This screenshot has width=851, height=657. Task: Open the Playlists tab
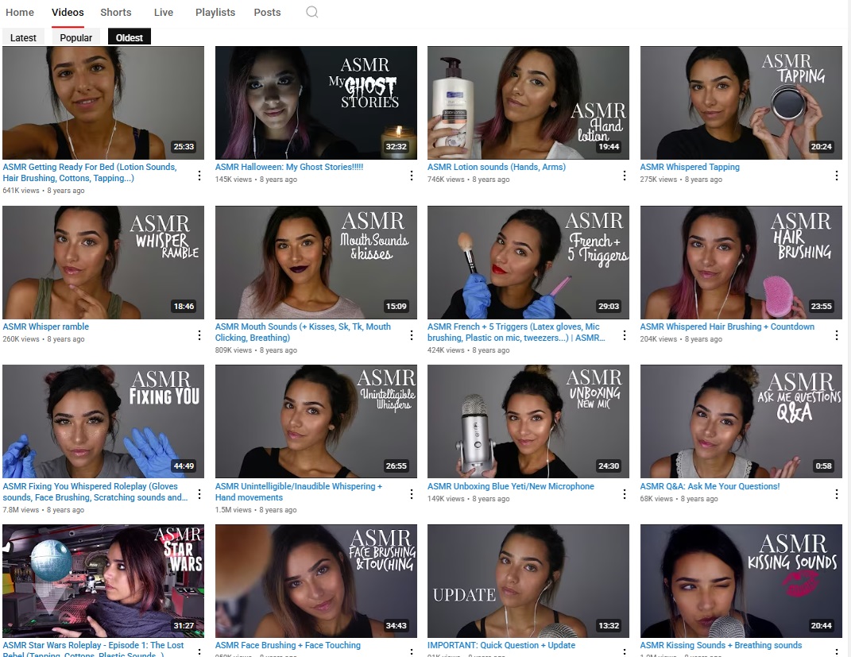(x=215, y=13)
